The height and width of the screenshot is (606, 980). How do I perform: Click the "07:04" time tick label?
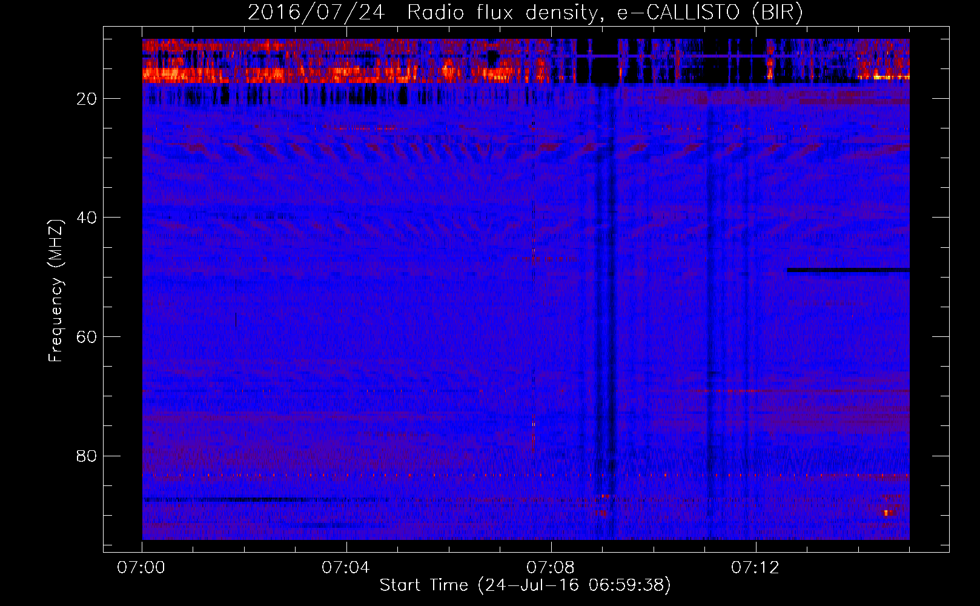point(346,568)
